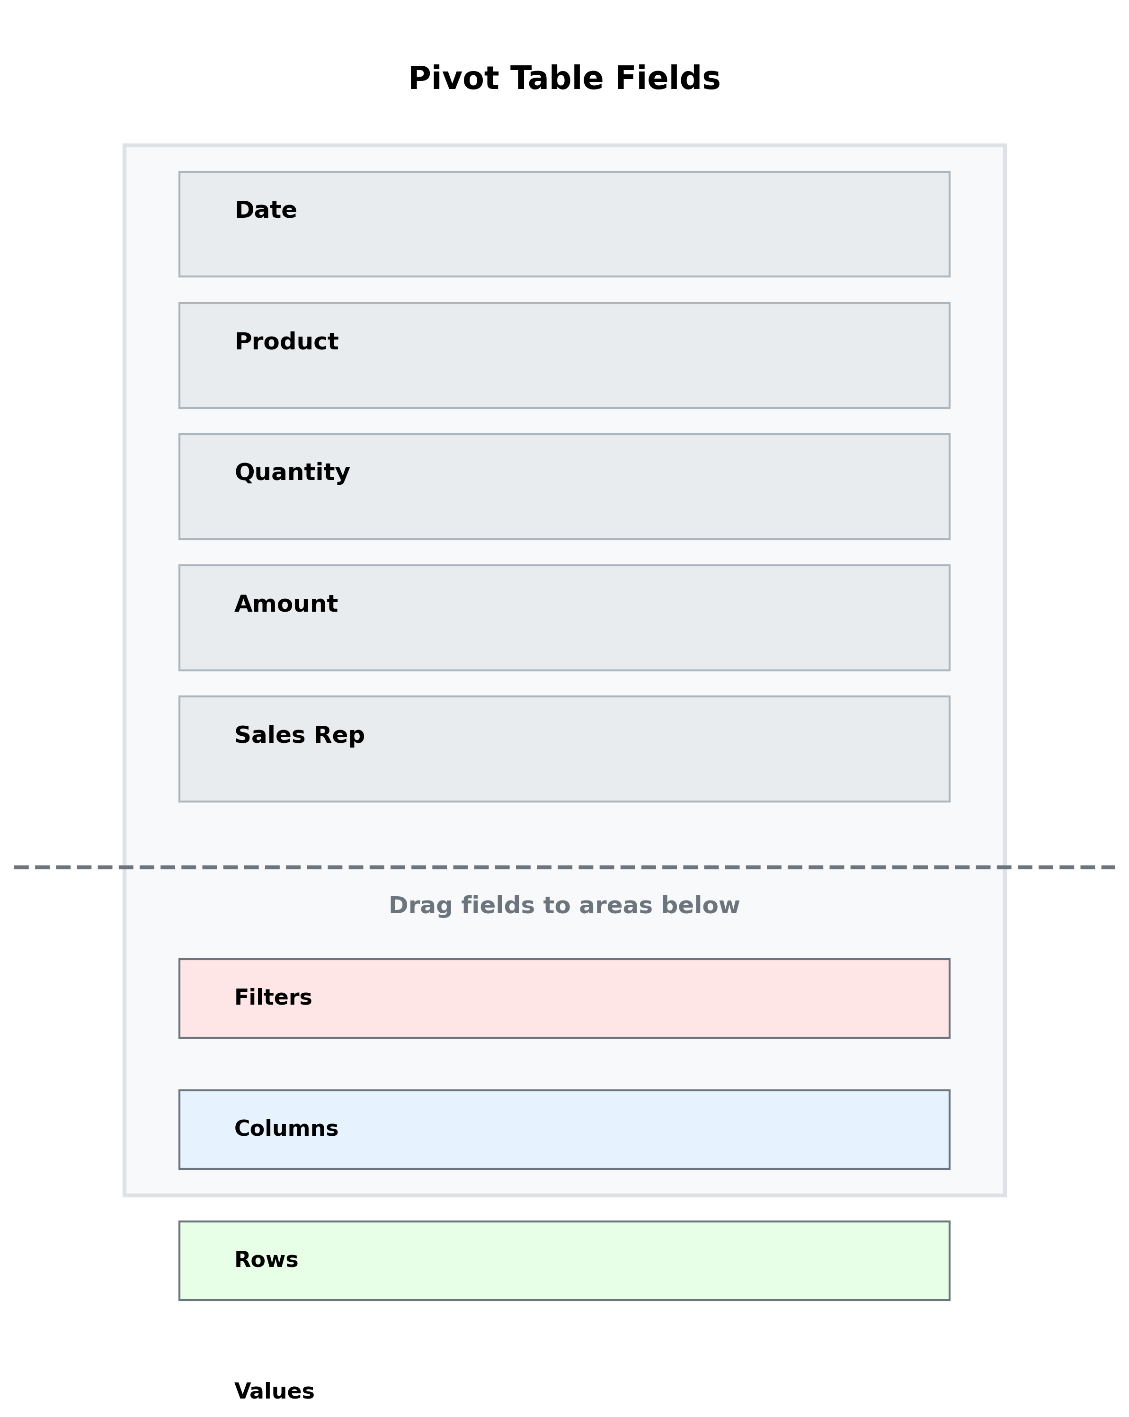Click the "Sales Rep" label text

click(x=299, y=735)
